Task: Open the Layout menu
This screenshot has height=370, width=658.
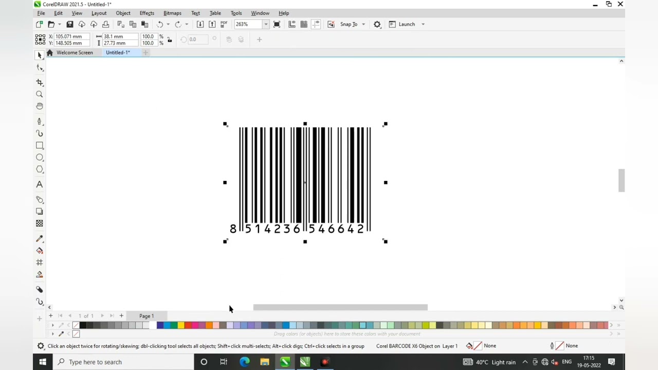Action: coord(99,13)
